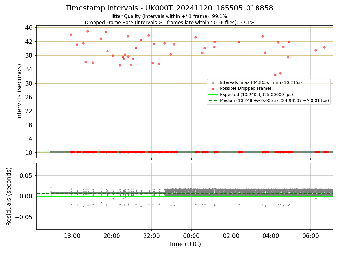Click the '22:00' time axis tick label
Viewport: 339px width, 254px height.
(151, 236)
